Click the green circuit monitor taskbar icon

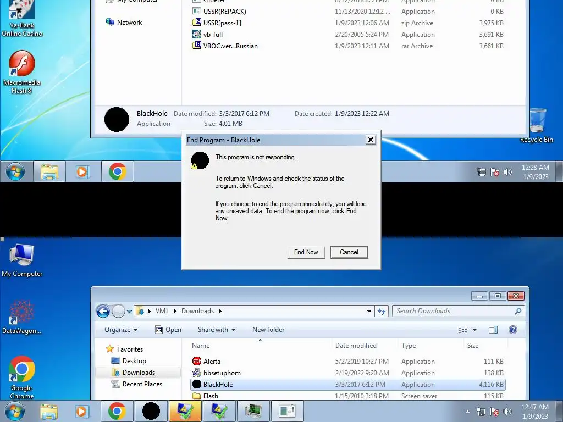coord(253,411)
